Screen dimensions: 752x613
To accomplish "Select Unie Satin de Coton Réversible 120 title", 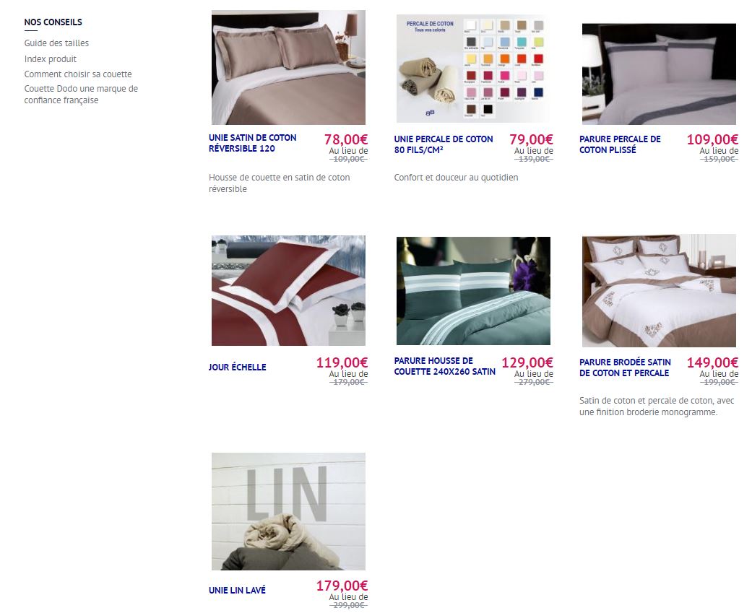I will [252, 143].
